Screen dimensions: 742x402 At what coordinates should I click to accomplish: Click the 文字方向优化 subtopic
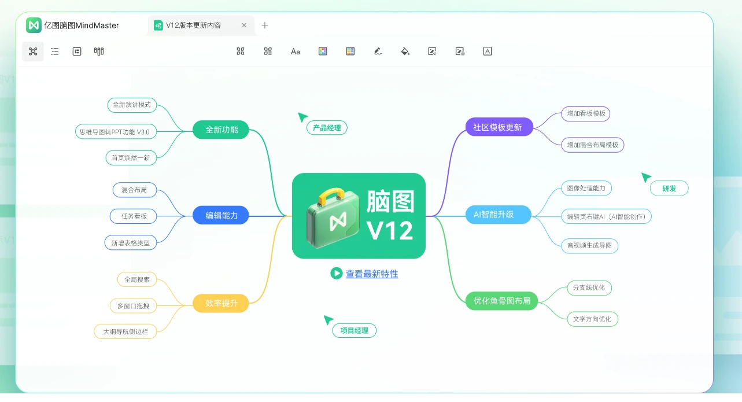(x=592, y=319)
